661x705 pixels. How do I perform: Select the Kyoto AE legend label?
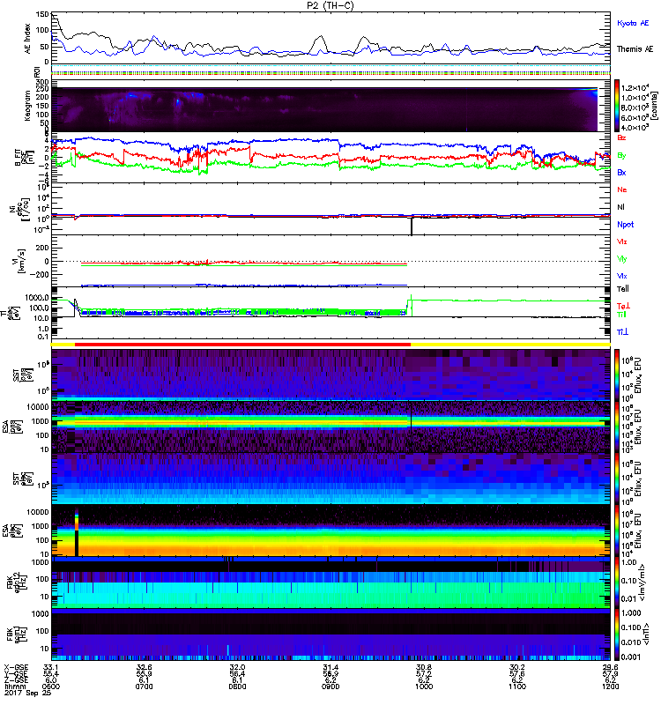[633, 23]
